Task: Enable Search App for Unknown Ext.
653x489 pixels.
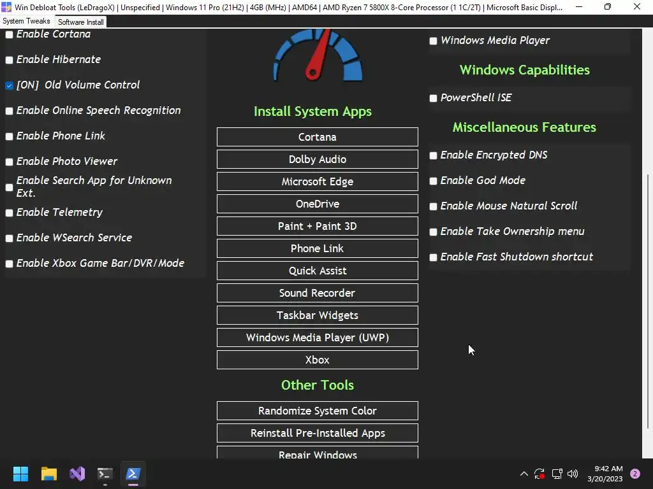Action: tap(9, 187)
